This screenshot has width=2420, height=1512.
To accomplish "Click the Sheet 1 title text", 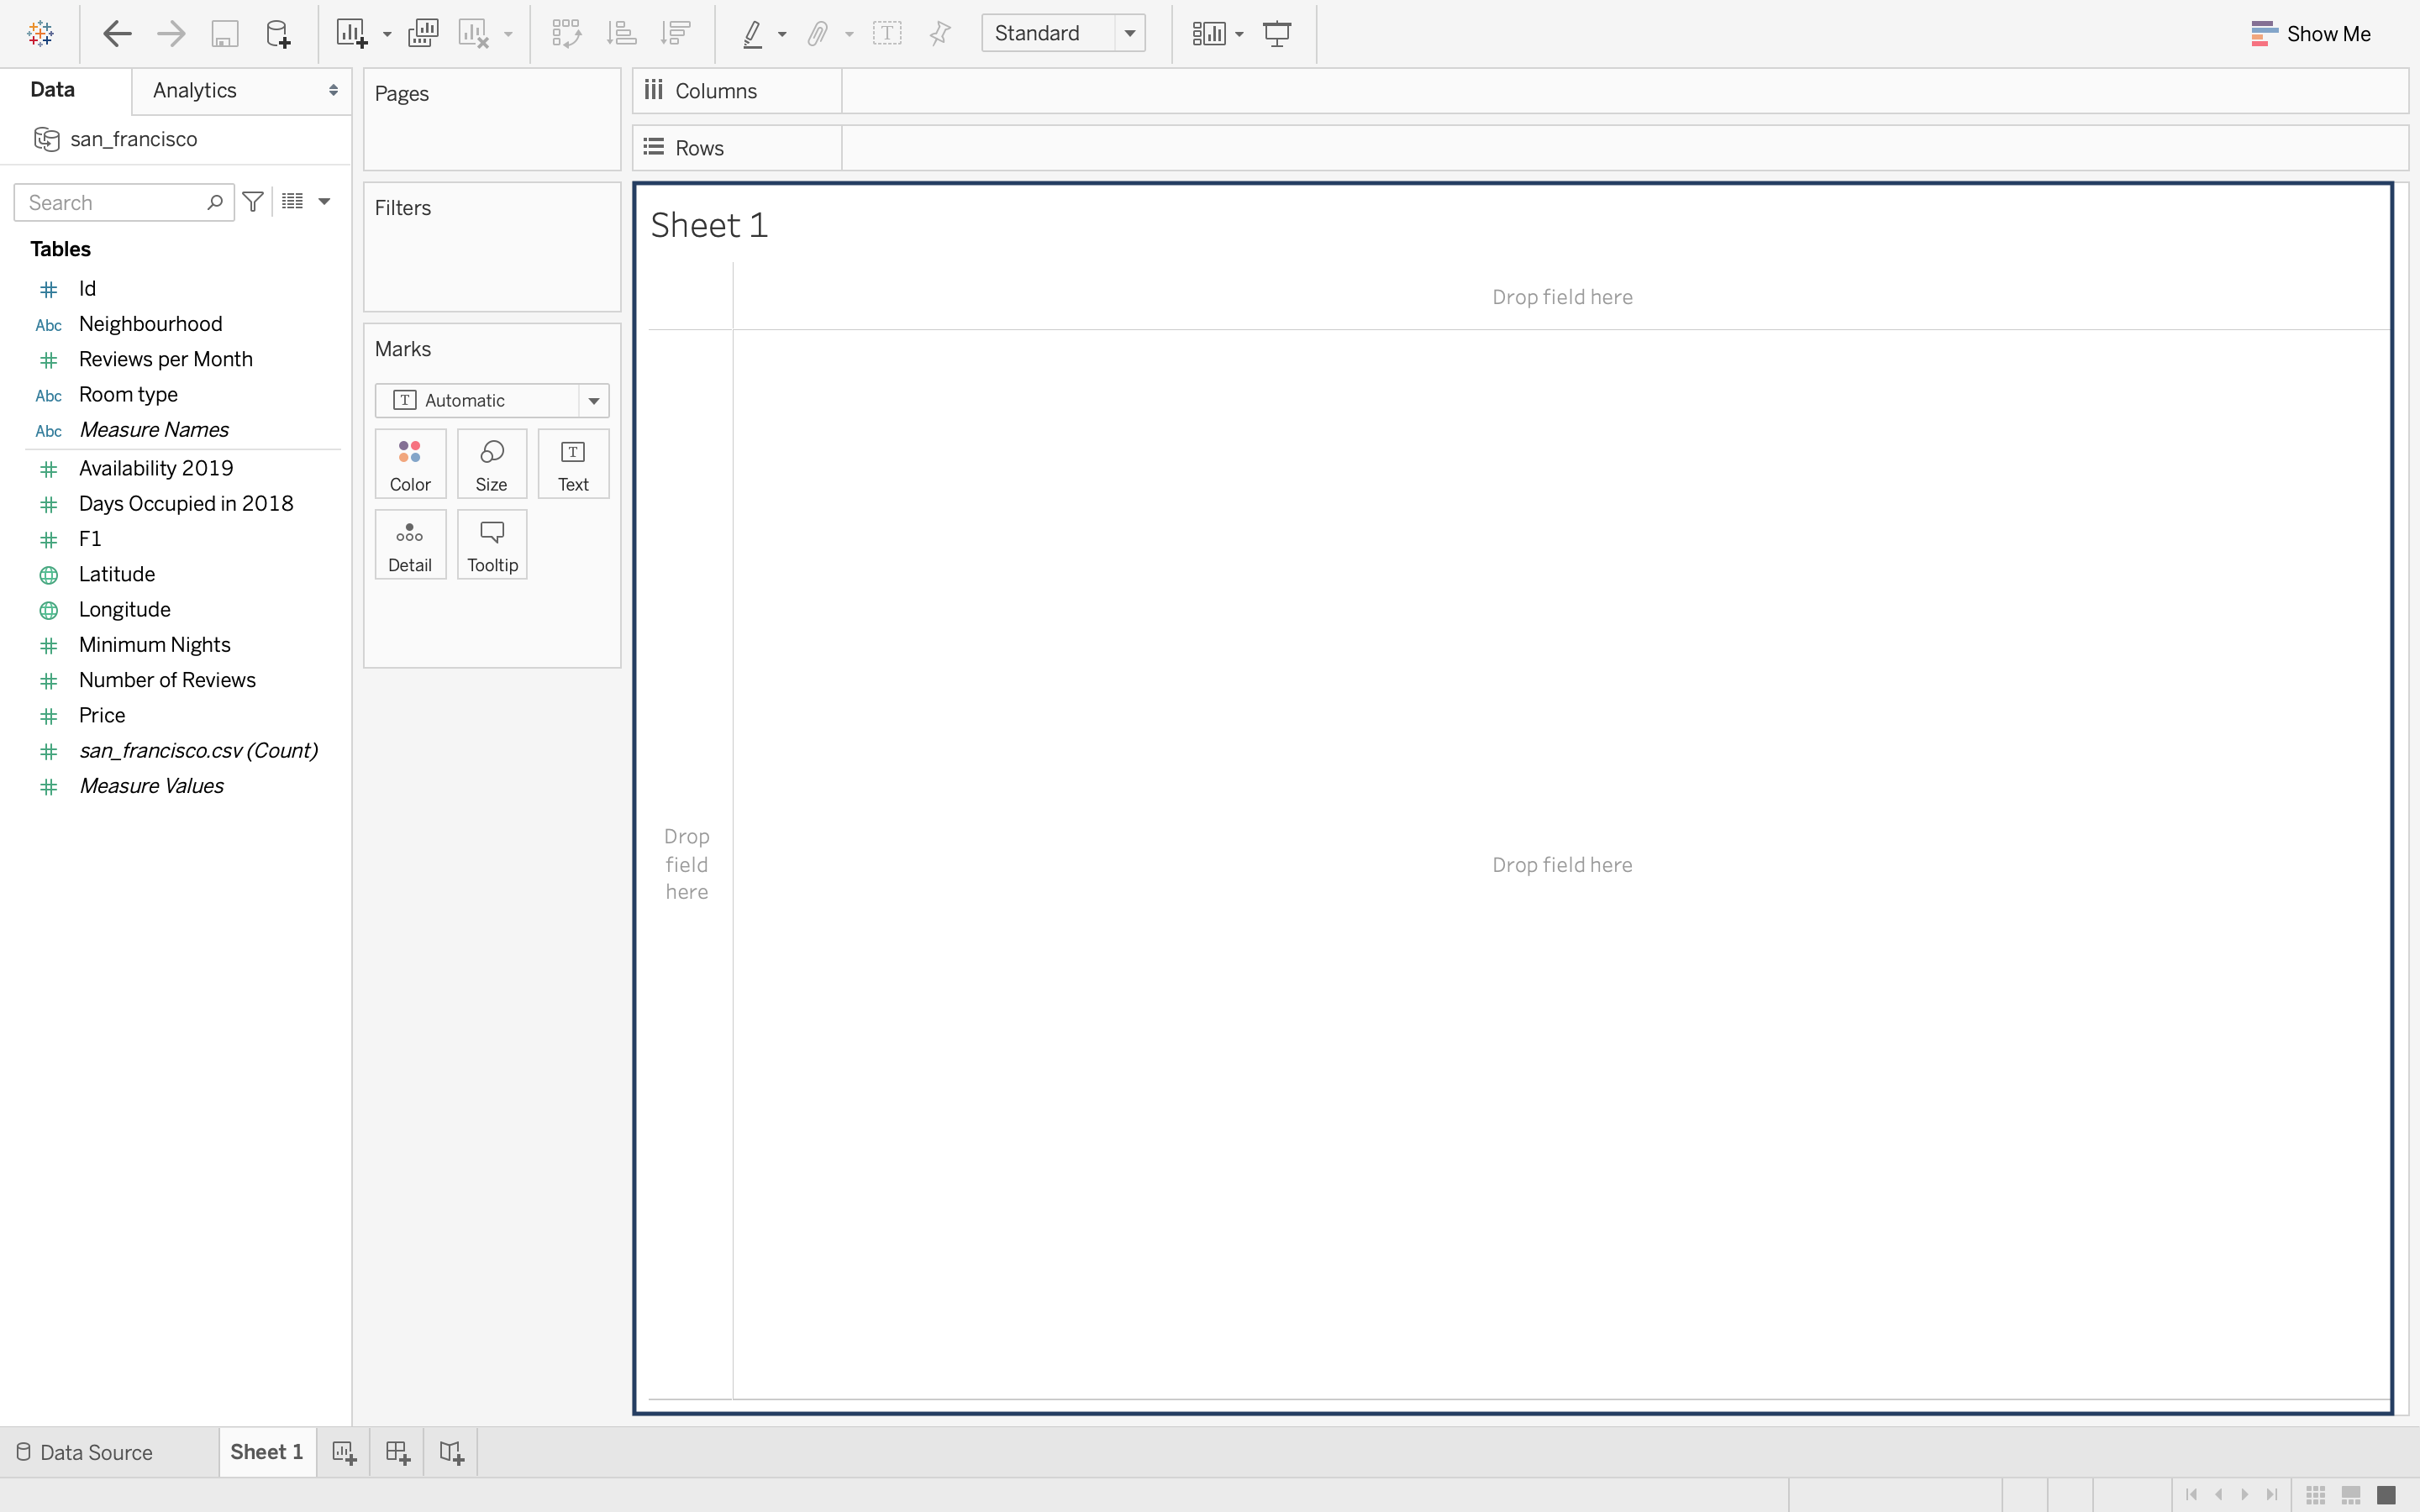I will pos(709,226).
